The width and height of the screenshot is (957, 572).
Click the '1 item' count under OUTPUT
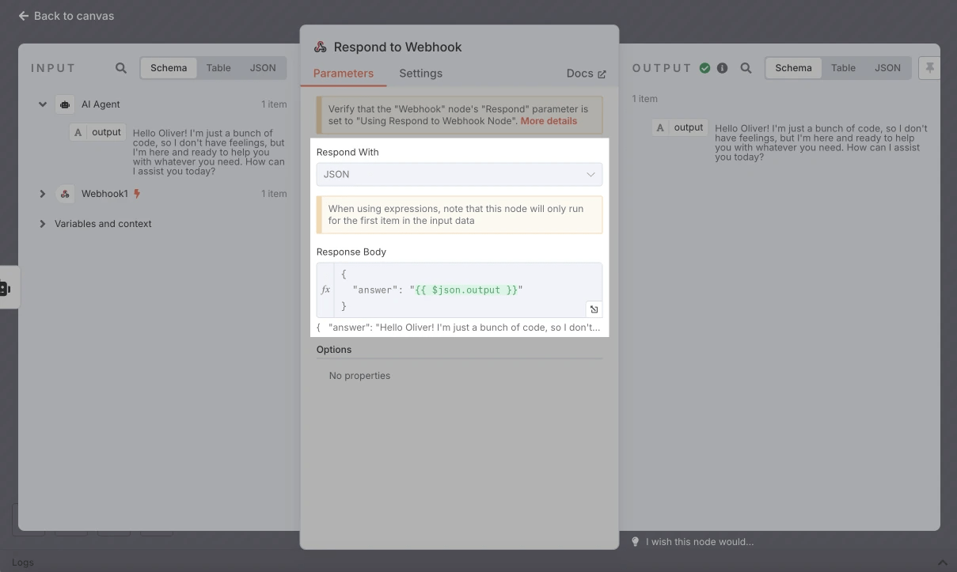click(x=644, y=99)
